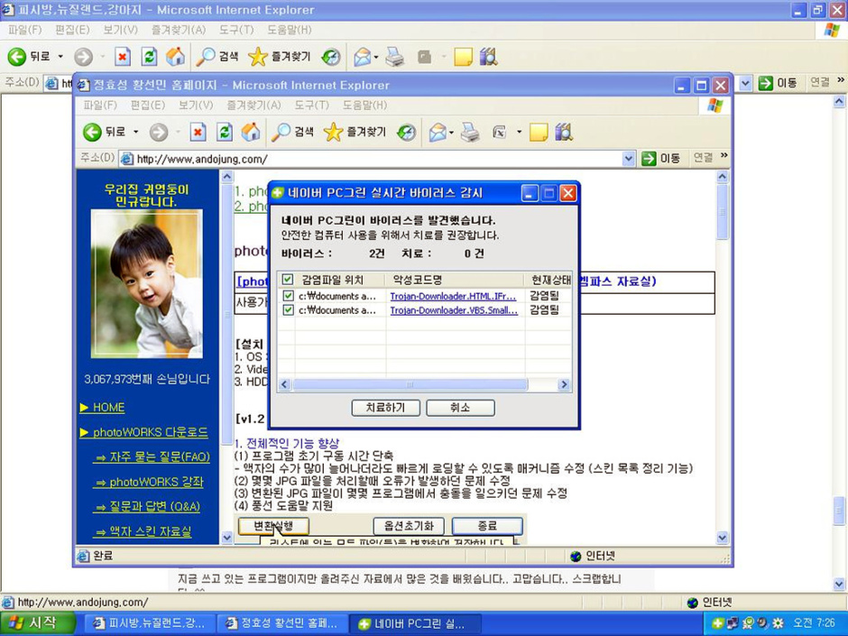Viewport: 848px width, 636px height.
Task: Open the address bar dropdown in the front andojung window
Action: pos(628,159)
